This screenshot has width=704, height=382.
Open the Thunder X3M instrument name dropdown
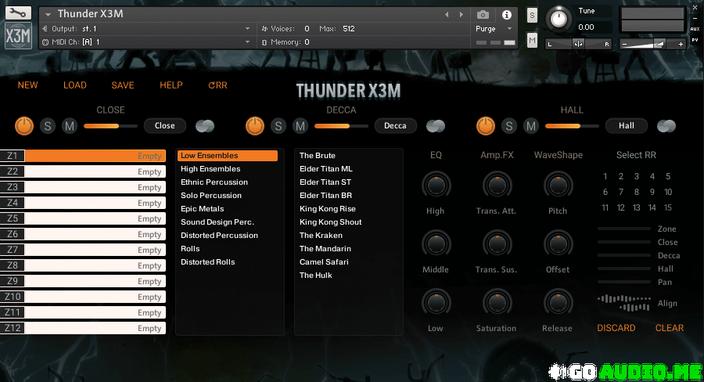(x=48, y=14)
